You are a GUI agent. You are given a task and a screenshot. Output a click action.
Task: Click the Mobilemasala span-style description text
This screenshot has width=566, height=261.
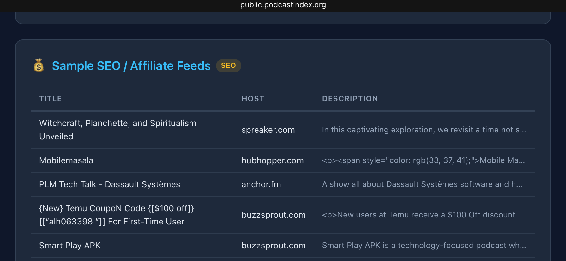pos(423,160)
